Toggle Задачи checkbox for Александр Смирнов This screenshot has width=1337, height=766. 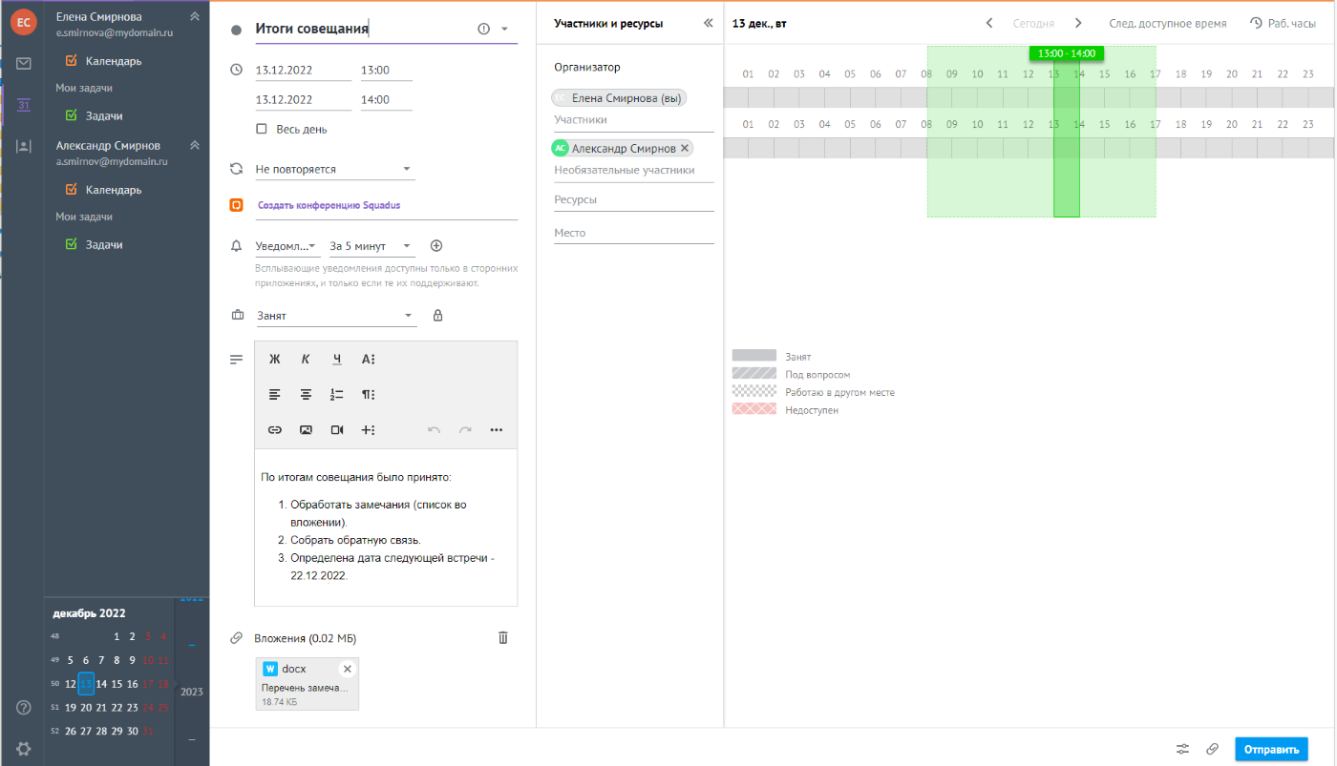tap(72, 244)
